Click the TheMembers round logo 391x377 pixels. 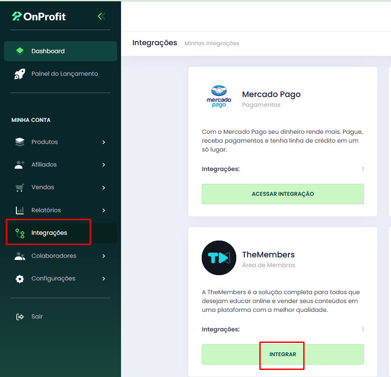click(x=219, y=258)
